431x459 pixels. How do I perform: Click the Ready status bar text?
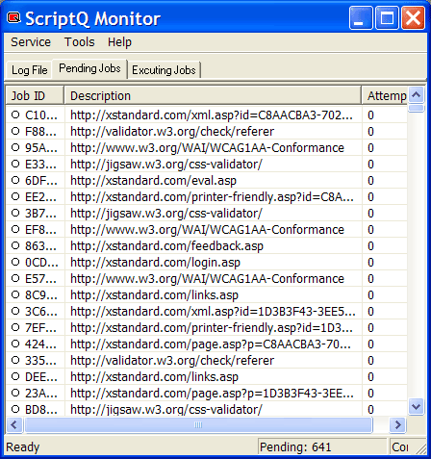click(23, 446)
